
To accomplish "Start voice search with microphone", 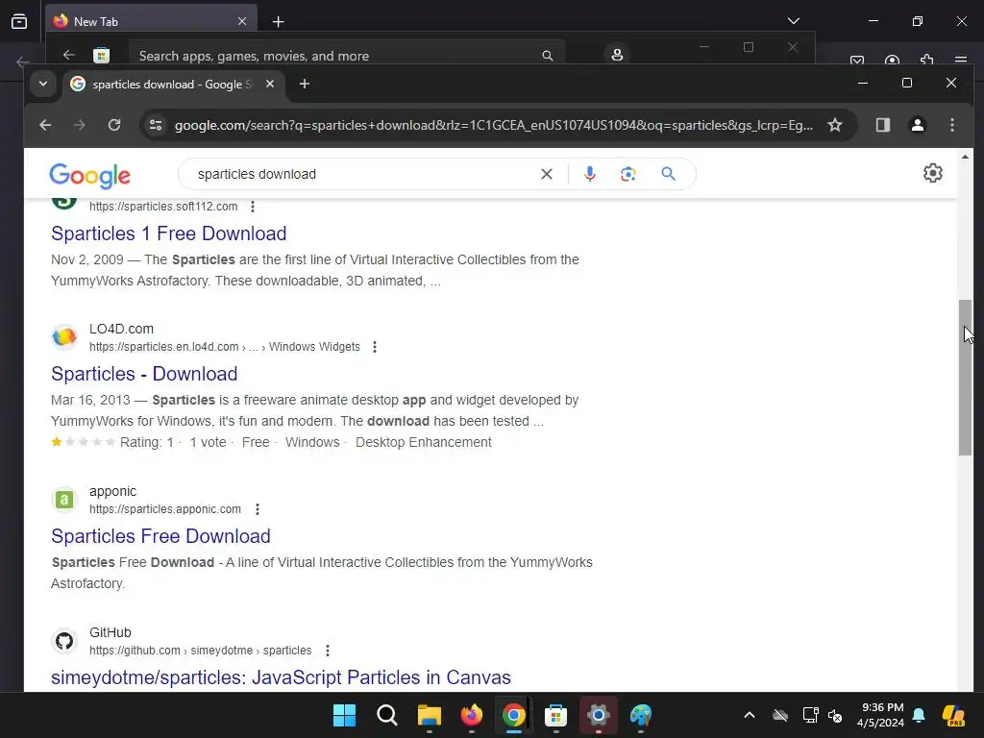I will pos(589,174).
